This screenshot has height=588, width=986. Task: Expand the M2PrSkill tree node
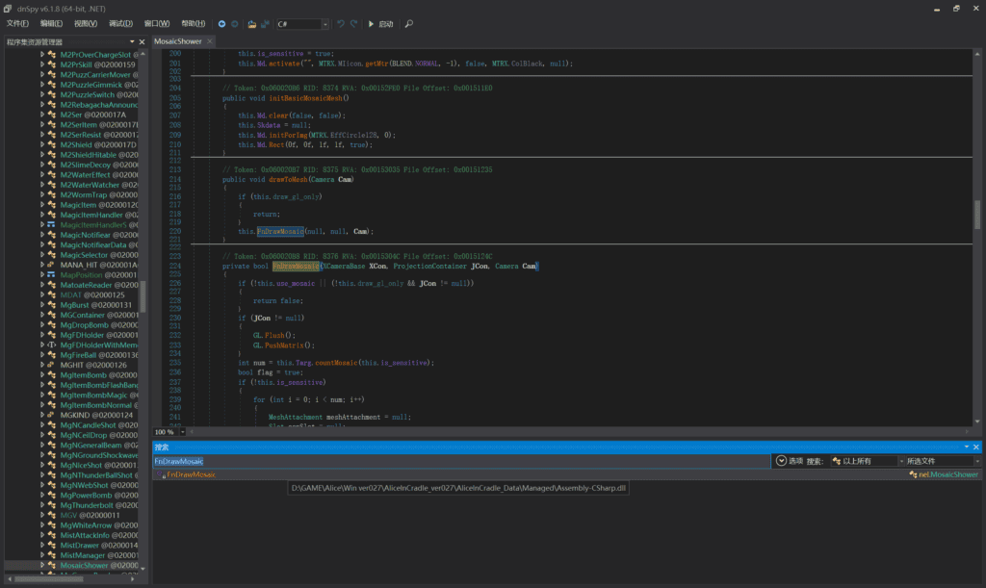pos(42,64)
